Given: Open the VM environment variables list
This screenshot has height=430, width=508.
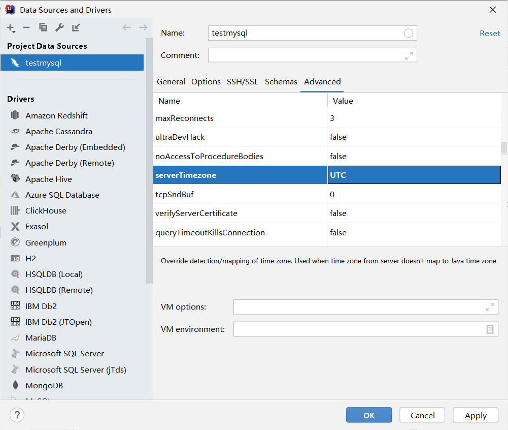Looking at the screenshot, I should (489, 329).
